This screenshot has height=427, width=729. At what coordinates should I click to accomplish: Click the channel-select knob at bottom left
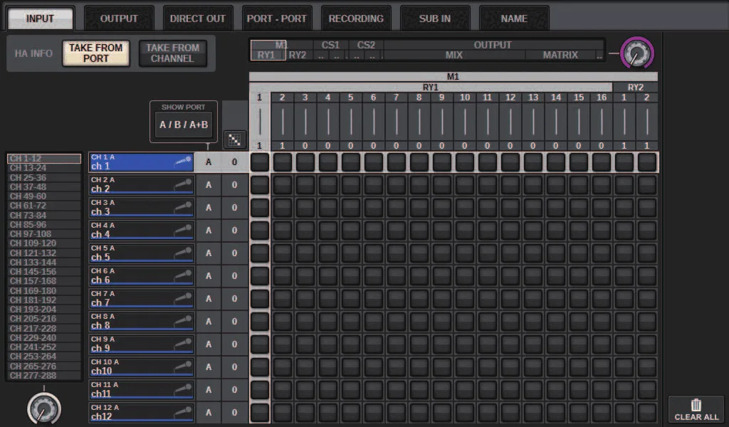tap(44, 409)
